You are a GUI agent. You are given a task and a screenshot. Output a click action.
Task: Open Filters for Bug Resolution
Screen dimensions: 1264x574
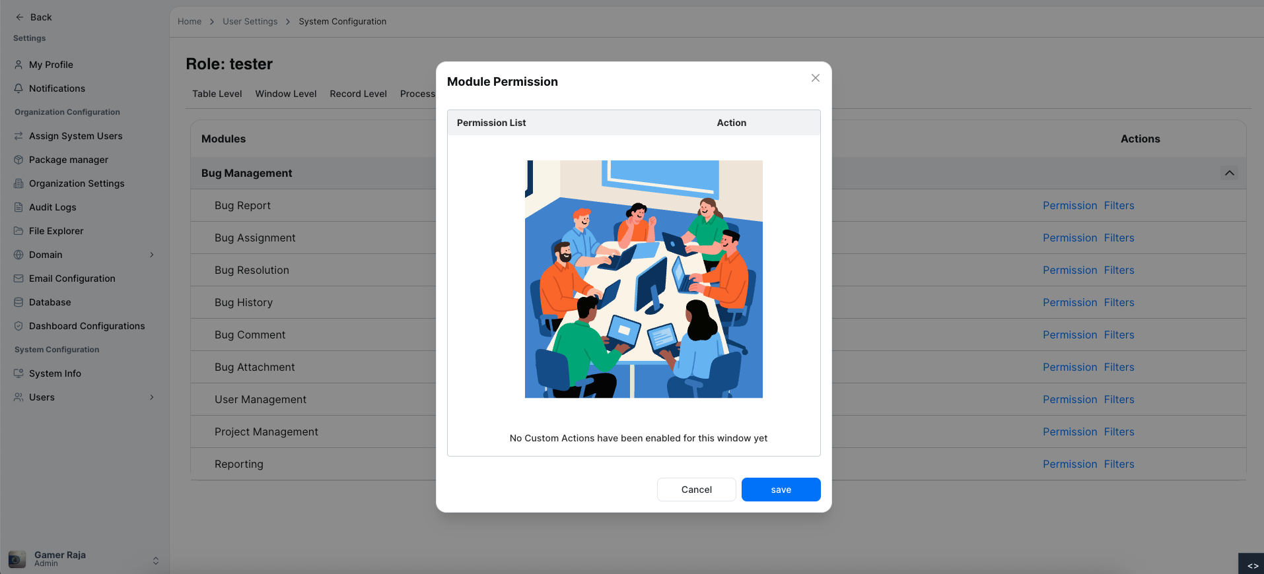pos(1119,271)
